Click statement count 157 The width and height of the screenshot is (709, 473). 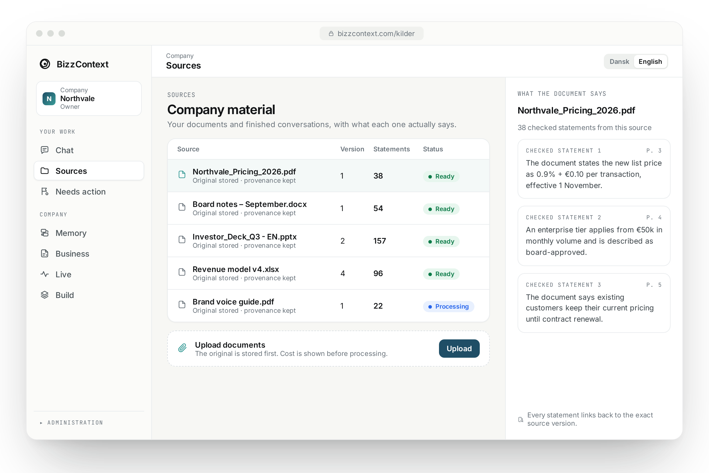click(380, 241)
